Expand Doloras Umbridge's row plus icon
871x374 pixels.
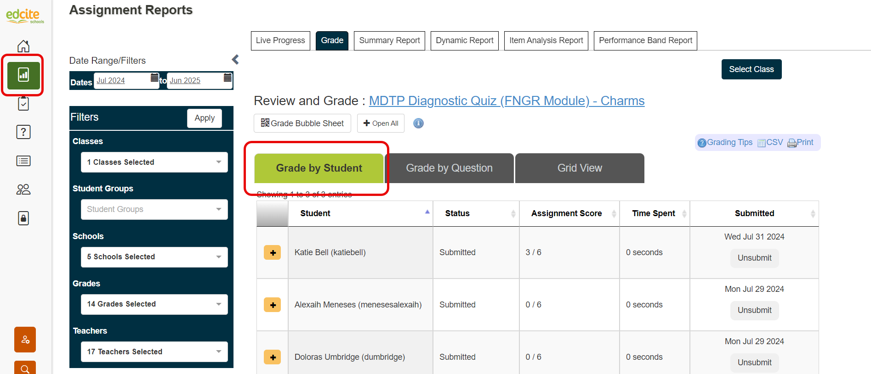(273, 357)
